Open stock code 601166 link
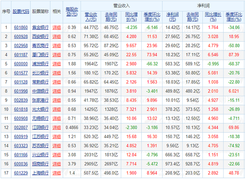Viewport: 245px width, 180px height. tap(21, 155)
